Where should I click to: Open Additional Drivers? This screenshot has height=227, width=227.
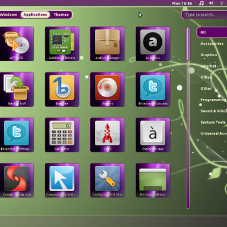62,44
